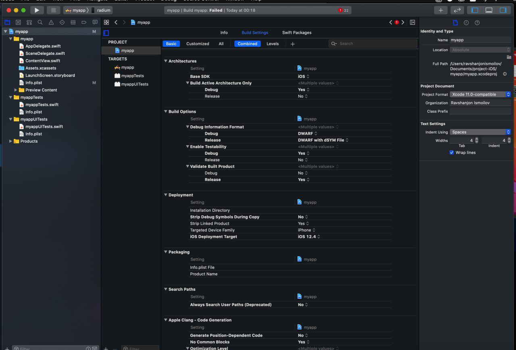Collapse the Build Options section

166,111
